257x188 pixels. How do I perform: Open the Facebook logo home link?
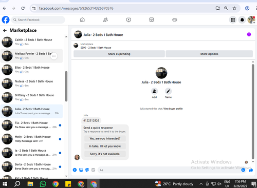click(6, 20)
